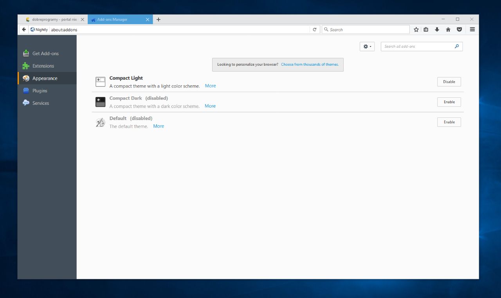Open the gear tools dropdown

(x=367, y=47)
